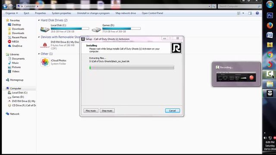This screenshot has height=155, width=276.
Task: Open address bar history dropdown
Action: [209, 6]
